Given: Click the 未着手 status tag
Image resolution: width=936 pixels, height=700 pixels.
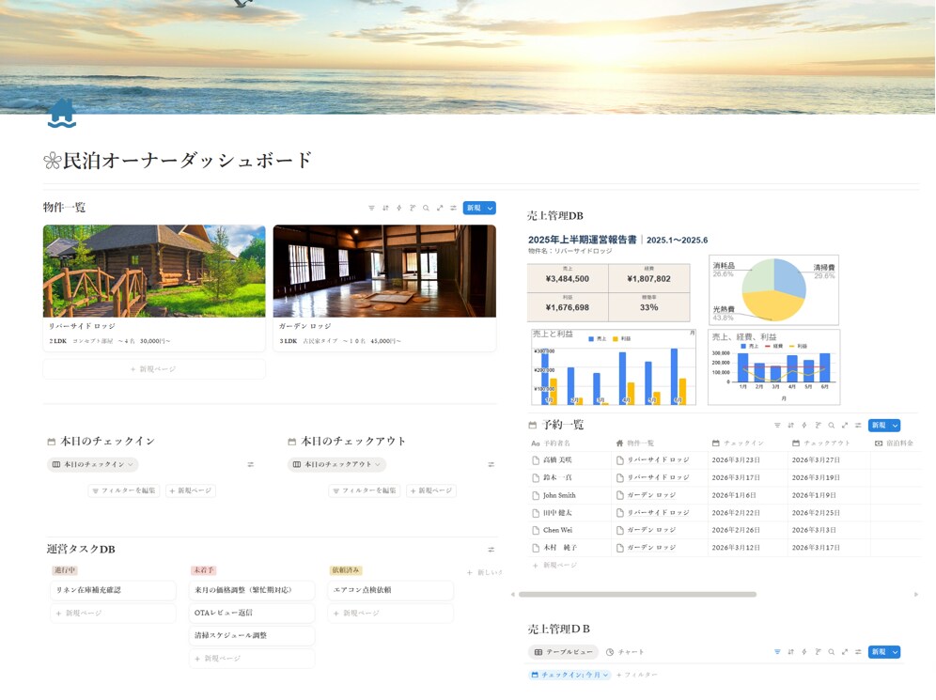Looking at the screenshot, I should tap(204, 570).
